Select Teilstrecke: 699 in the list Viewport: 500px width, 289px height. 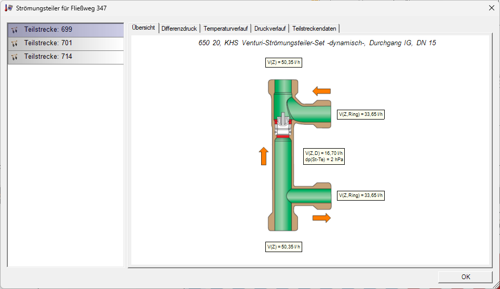point(66,30)
